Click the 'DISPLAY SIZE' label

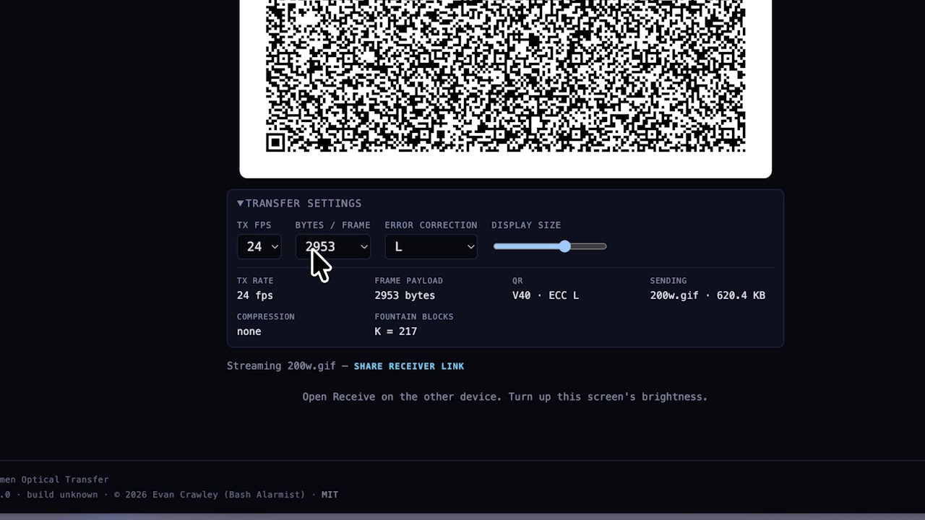(526, 225)
